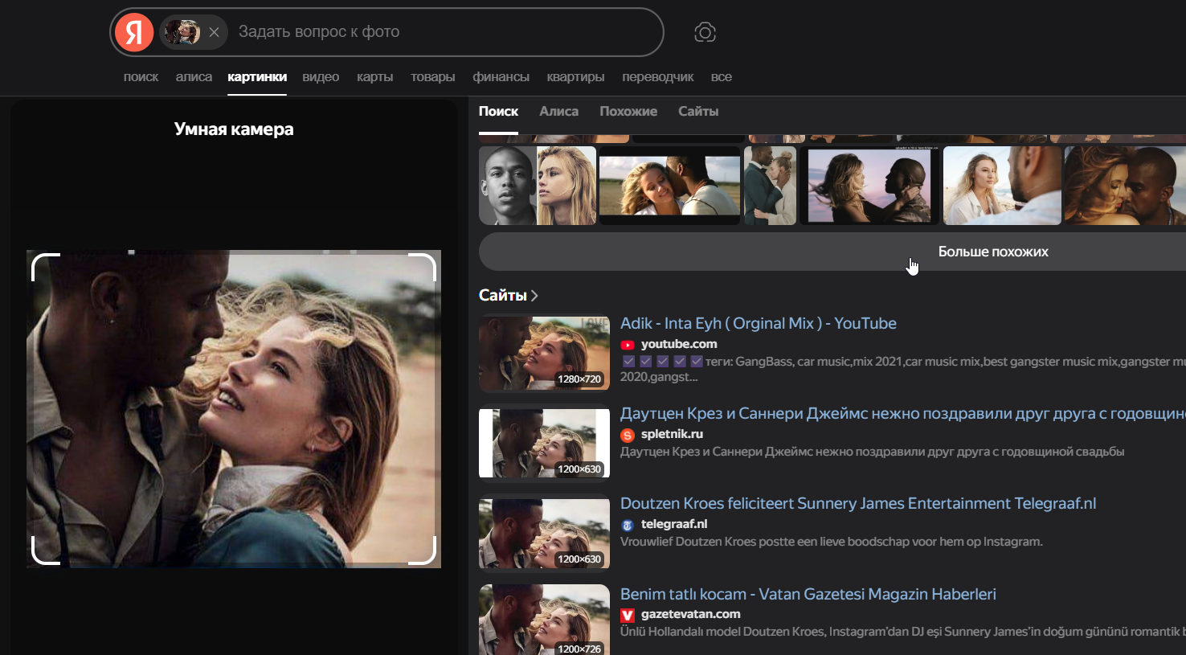Click the Yandex logo icon
This screenshot has width=1186, height=655.
click(x=134, y=32)
